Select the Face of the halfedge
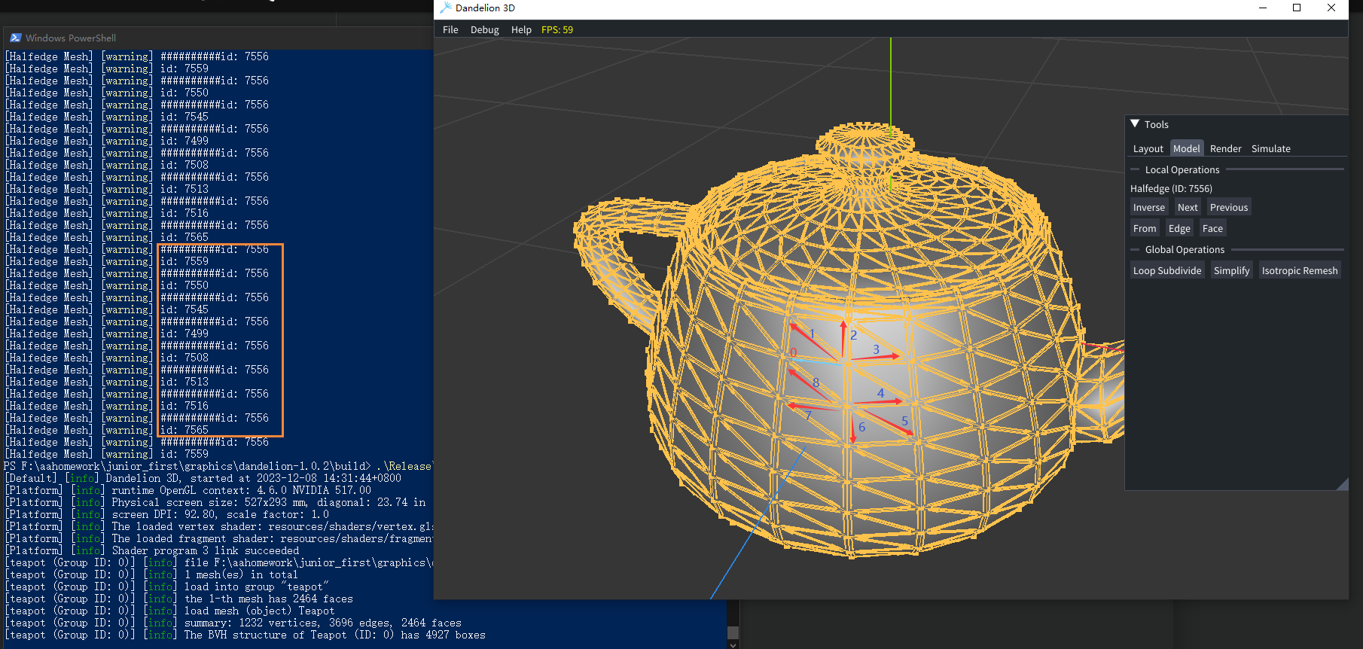The image size is (1363, 649). point(1212,229)
